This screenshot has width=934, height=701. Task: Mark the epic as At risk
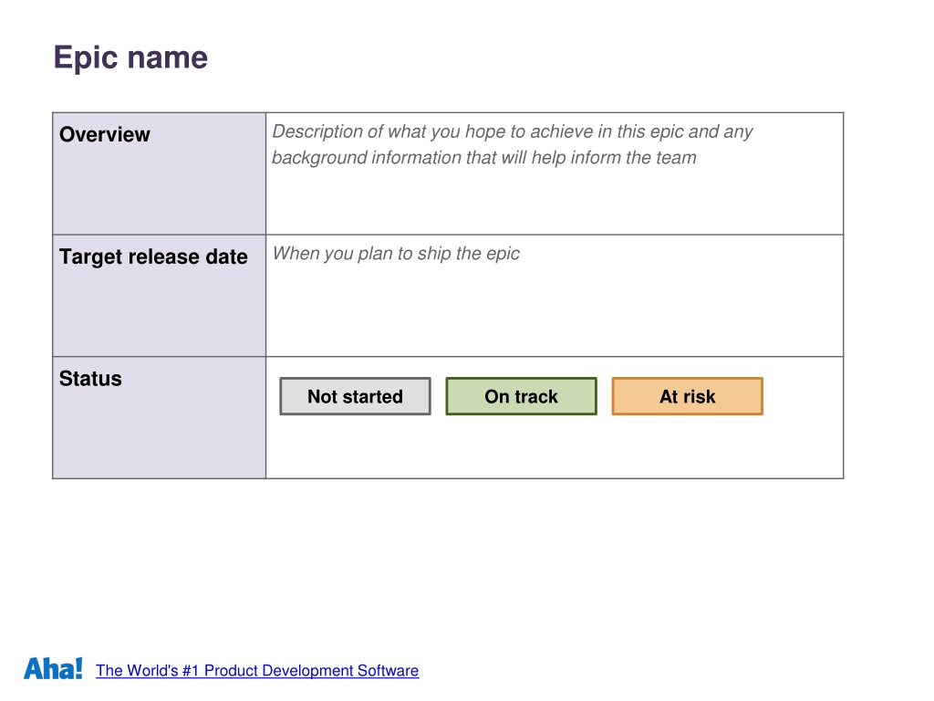point(688,396)
